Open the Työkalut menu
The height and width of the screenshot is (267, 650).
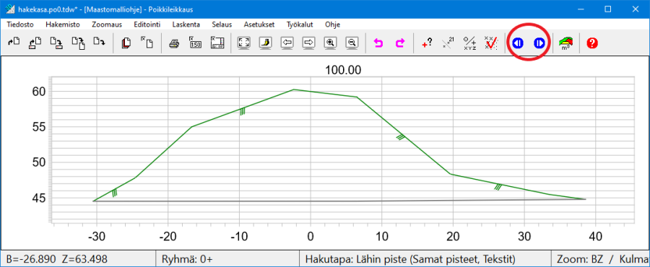tap(300, 25)
